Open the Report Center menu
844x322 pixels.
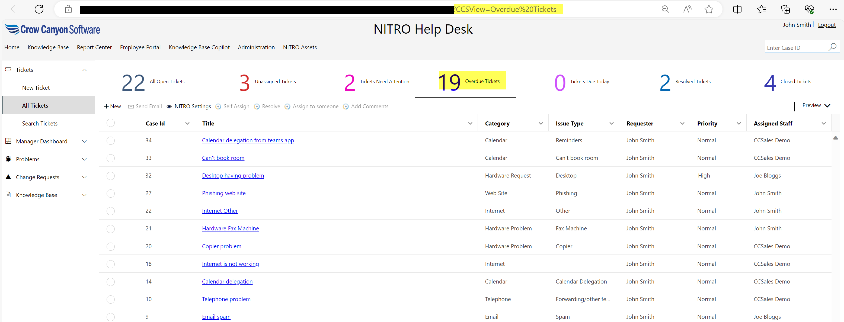tap(94, 47)
